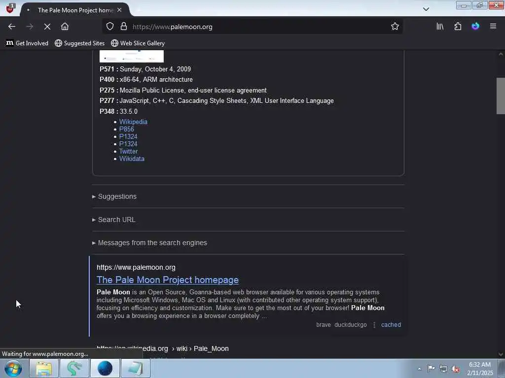Open the Wikipedia link in infobox
Screen dimensions: 505x378
point(133,122)
